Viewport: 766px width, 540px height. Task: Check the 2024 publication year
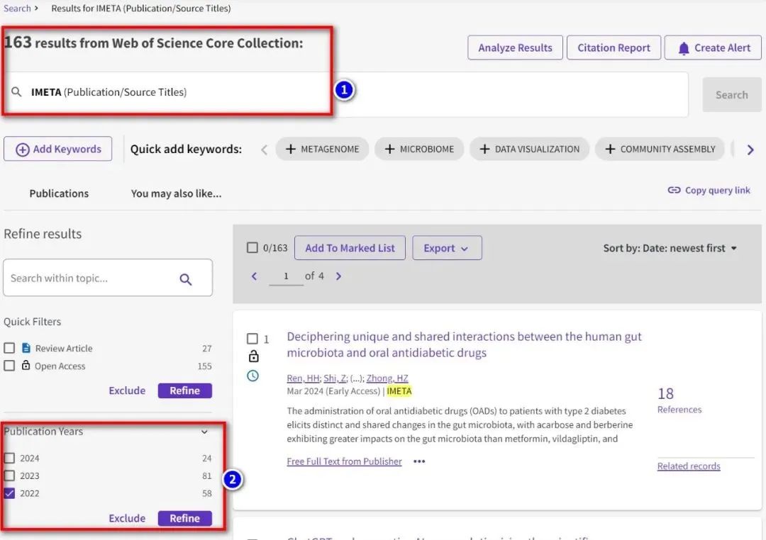click(9, 458)
